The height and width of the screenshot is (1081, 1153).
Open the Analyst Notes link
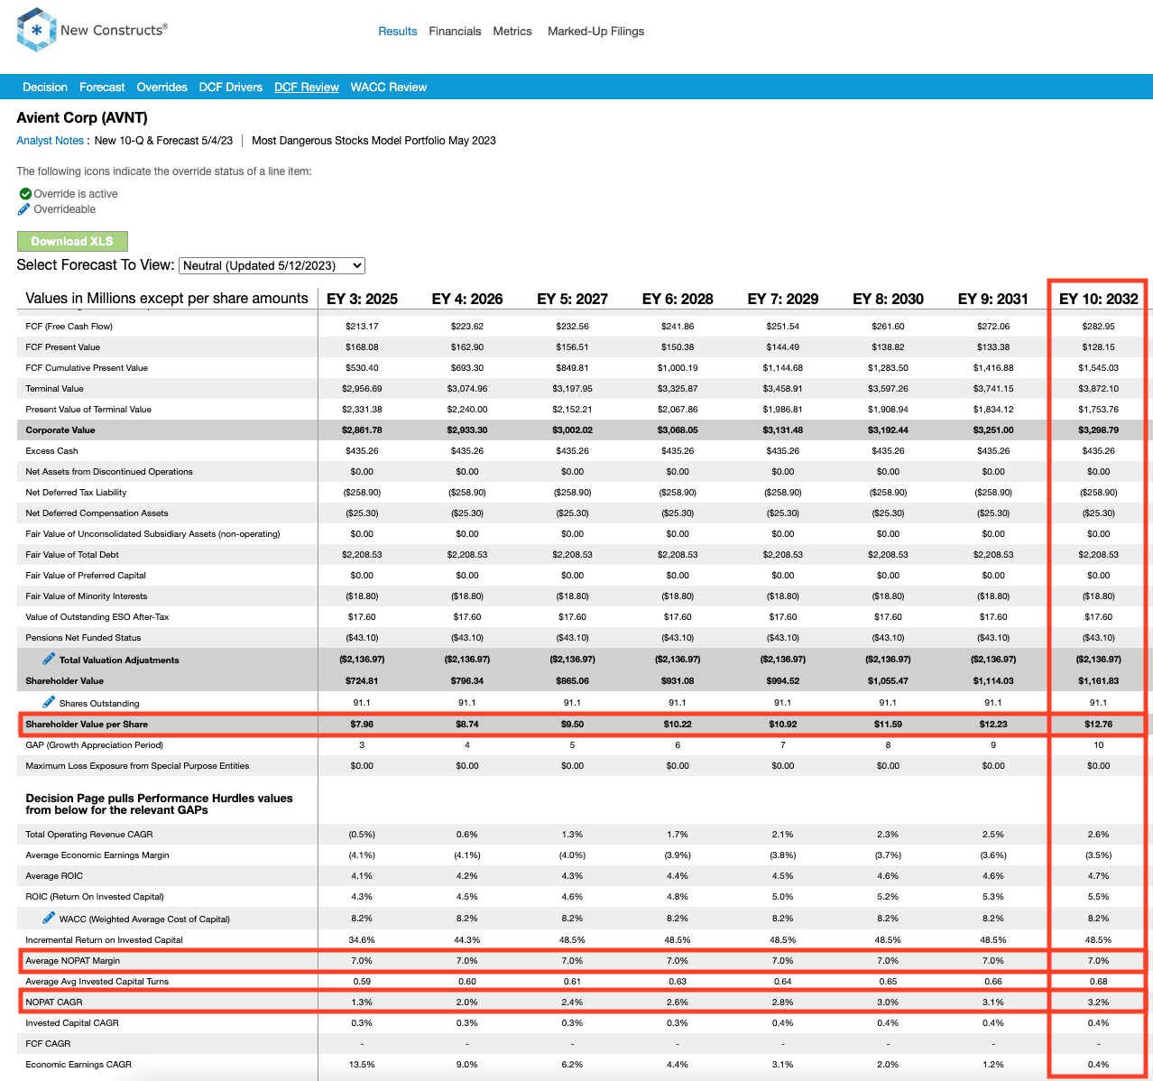[x=50, y=141]
